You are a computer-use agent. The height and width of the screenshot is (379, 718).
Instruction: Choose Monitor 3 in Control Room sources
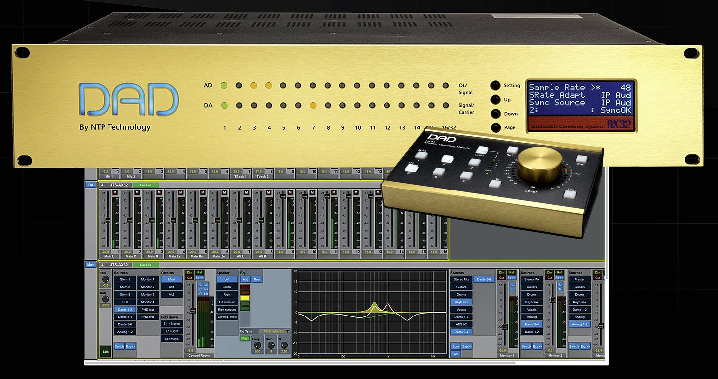click(148, 294)
